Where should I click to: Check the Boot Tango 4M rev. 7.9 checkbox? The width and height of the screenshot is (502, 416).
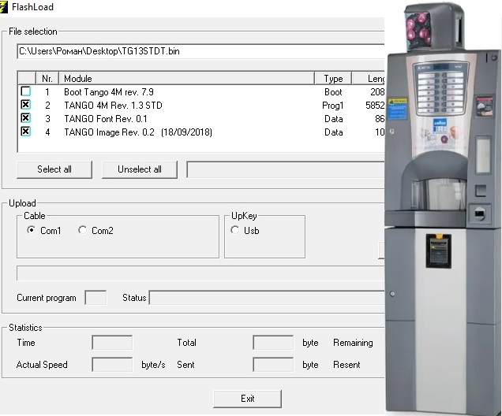25,91
